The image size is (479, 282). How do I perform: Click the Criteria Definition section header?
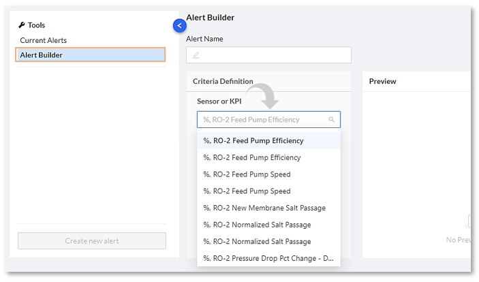click(223, 82)
